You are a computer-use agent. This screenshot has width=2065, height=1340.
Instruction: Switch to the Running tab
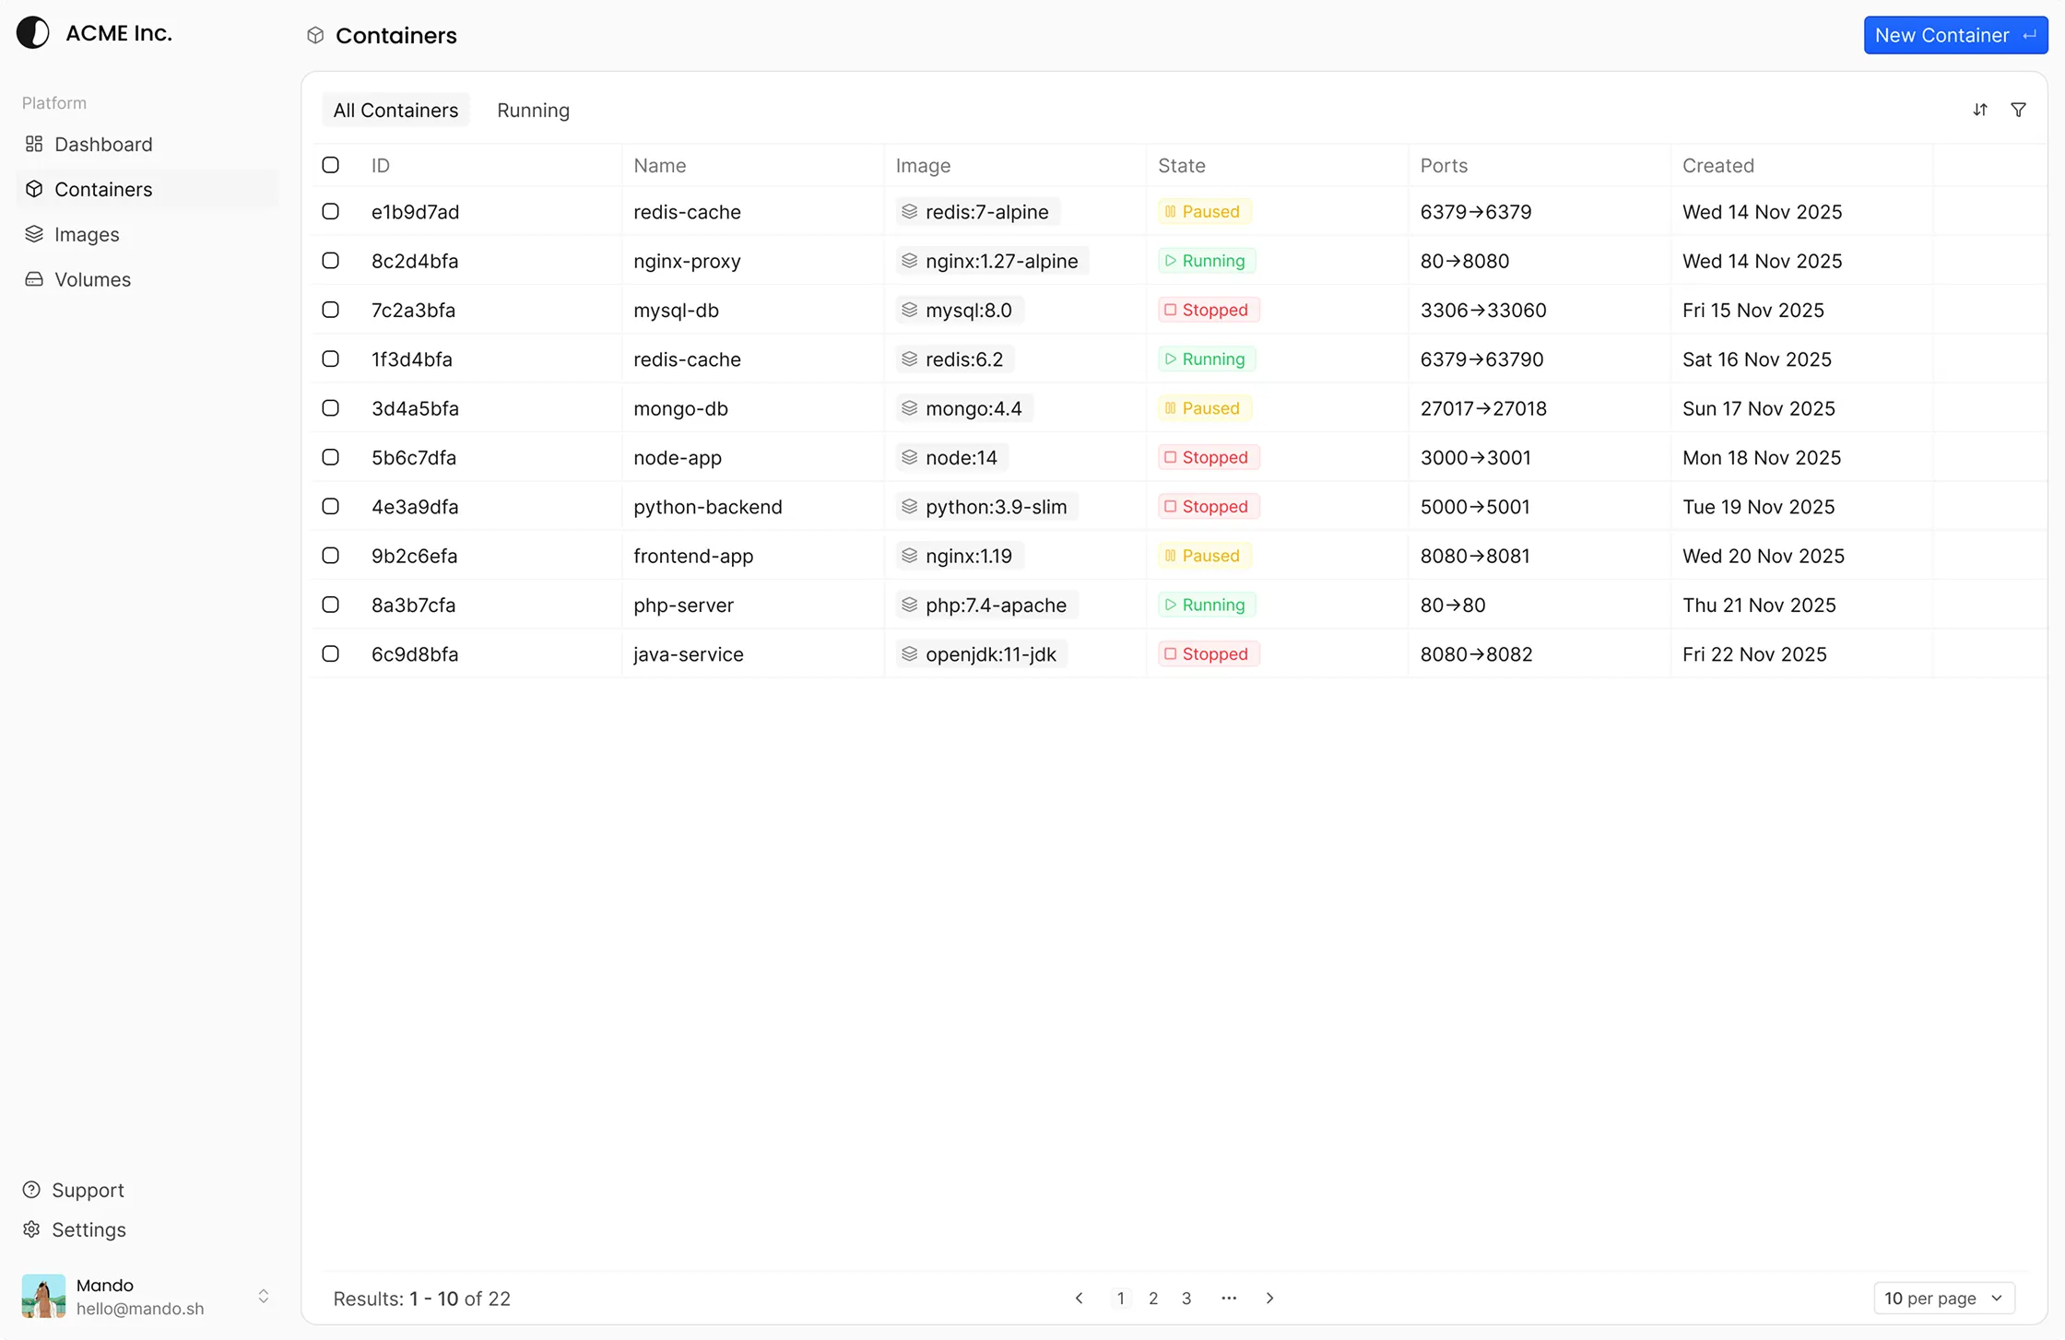[533, 110]
